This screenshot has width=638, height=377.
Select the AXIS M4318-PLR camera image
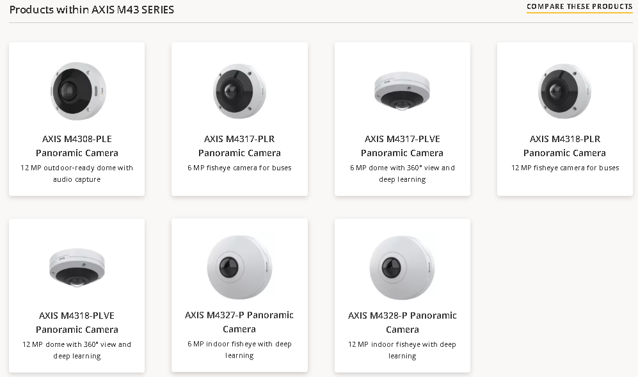point(564,90)
